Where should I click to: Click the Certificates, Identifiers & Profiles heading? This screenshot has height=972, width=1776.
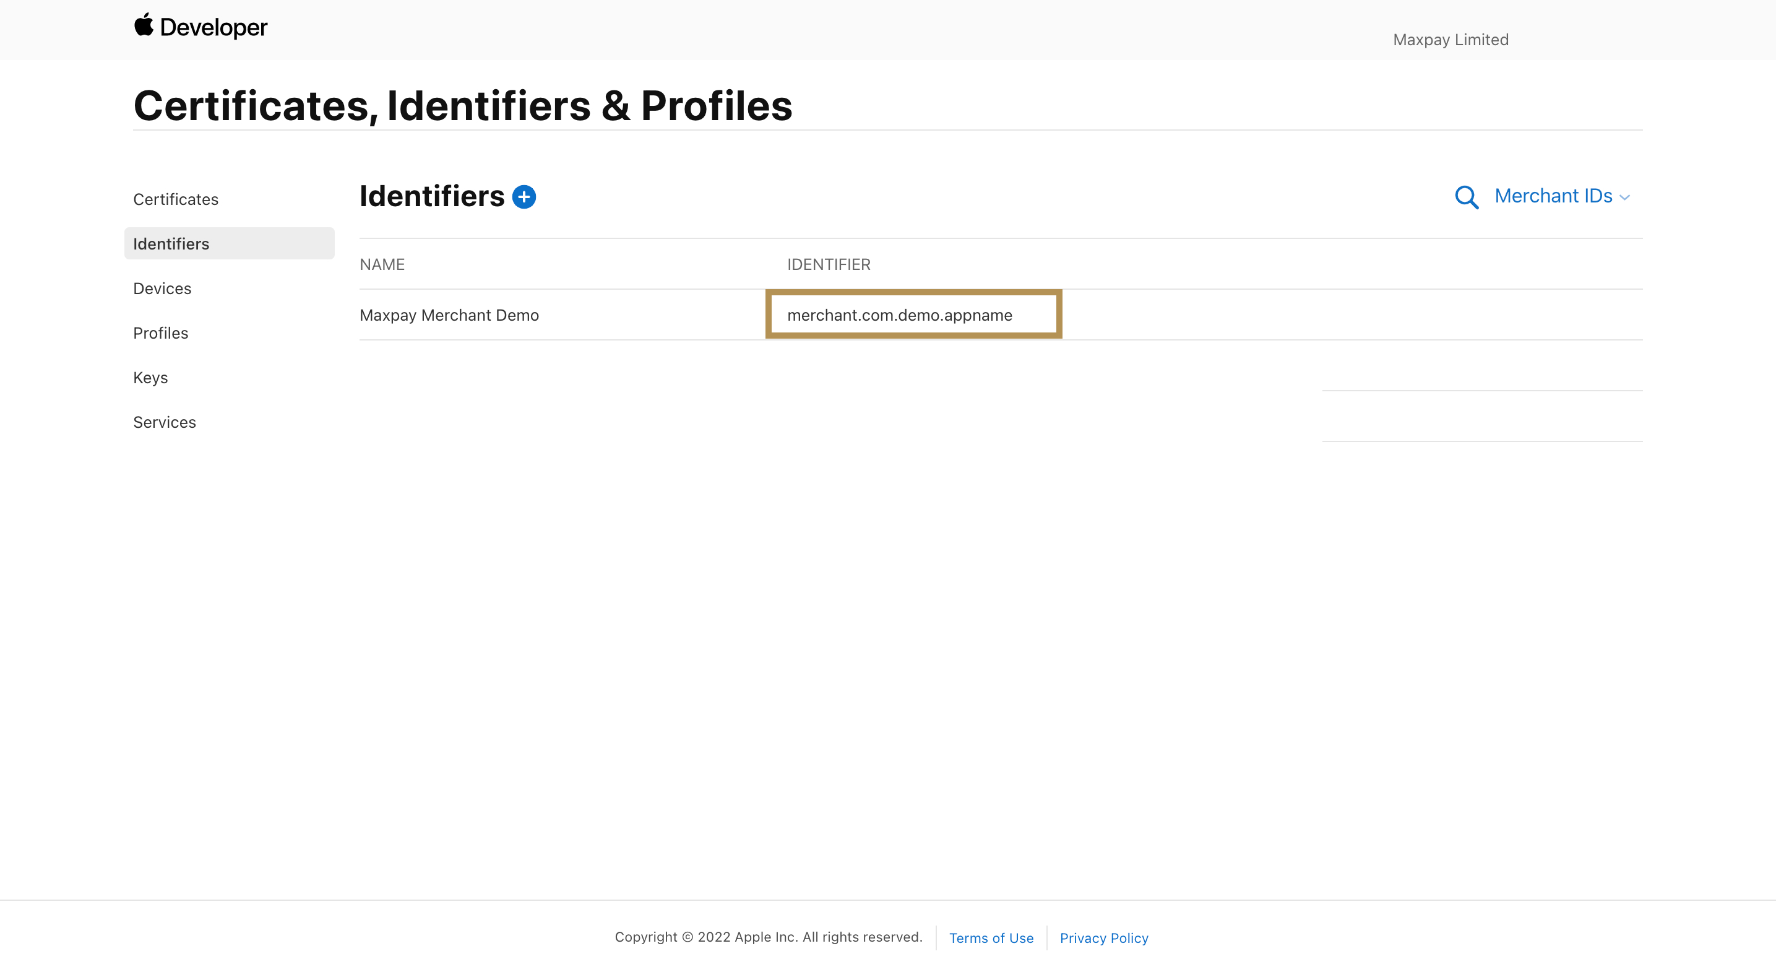pos(463,106)
